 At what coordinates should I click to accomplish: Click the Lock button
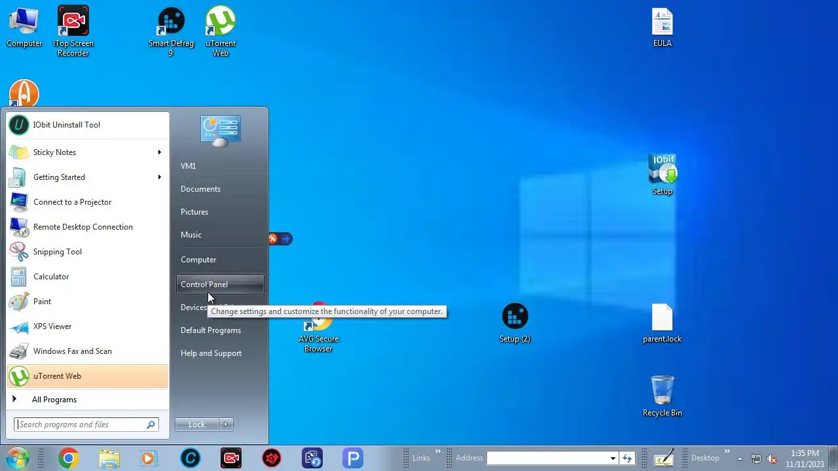197,425
